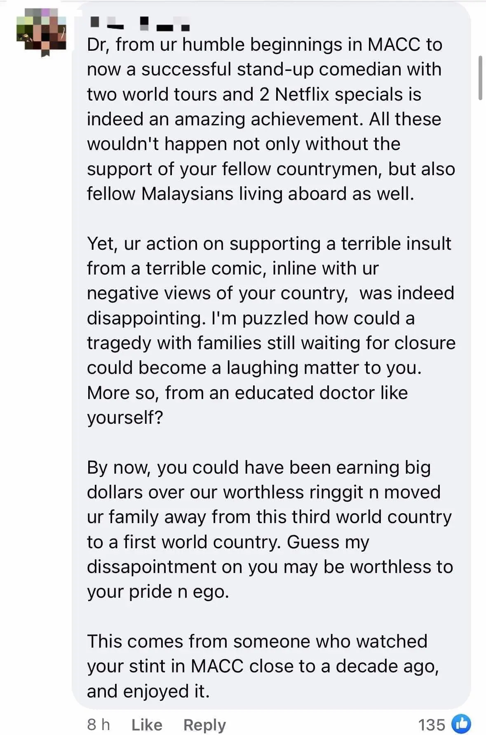This screenshot has height=735, width=486.
Task: Click the small badge icon beneath the avatar
Action: (45, 53)
